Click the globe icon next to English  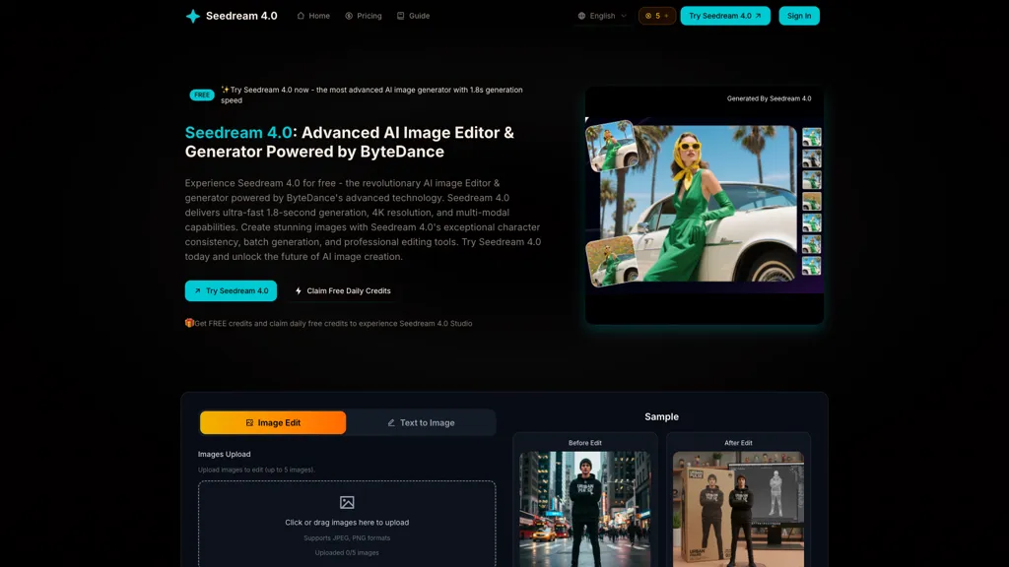point(581,16)
